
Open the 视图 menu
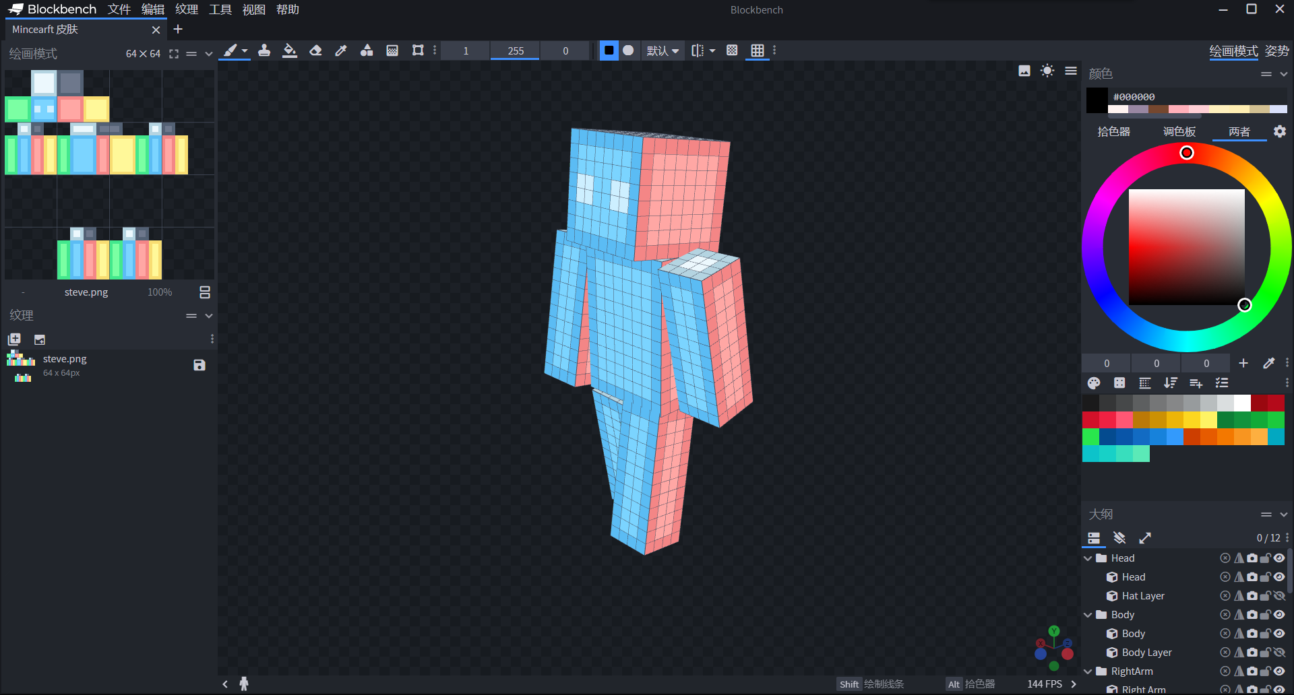pos(254,9)
